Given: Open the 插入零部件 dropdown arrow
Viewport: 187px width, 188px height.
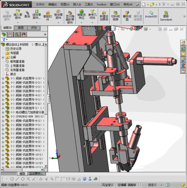Looking at the screenshot, I should [18, 23].
